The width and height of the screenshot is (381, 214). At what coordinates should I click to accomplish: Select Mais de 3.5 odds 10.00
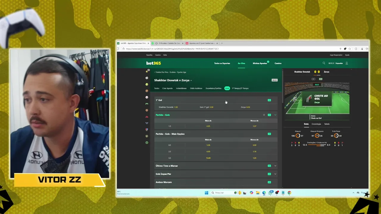pyautogui.click(x=208, y=158)
